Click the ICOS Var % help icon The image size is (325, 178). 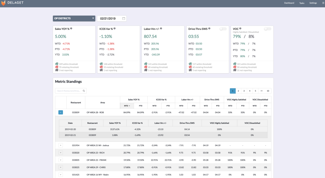115,29
